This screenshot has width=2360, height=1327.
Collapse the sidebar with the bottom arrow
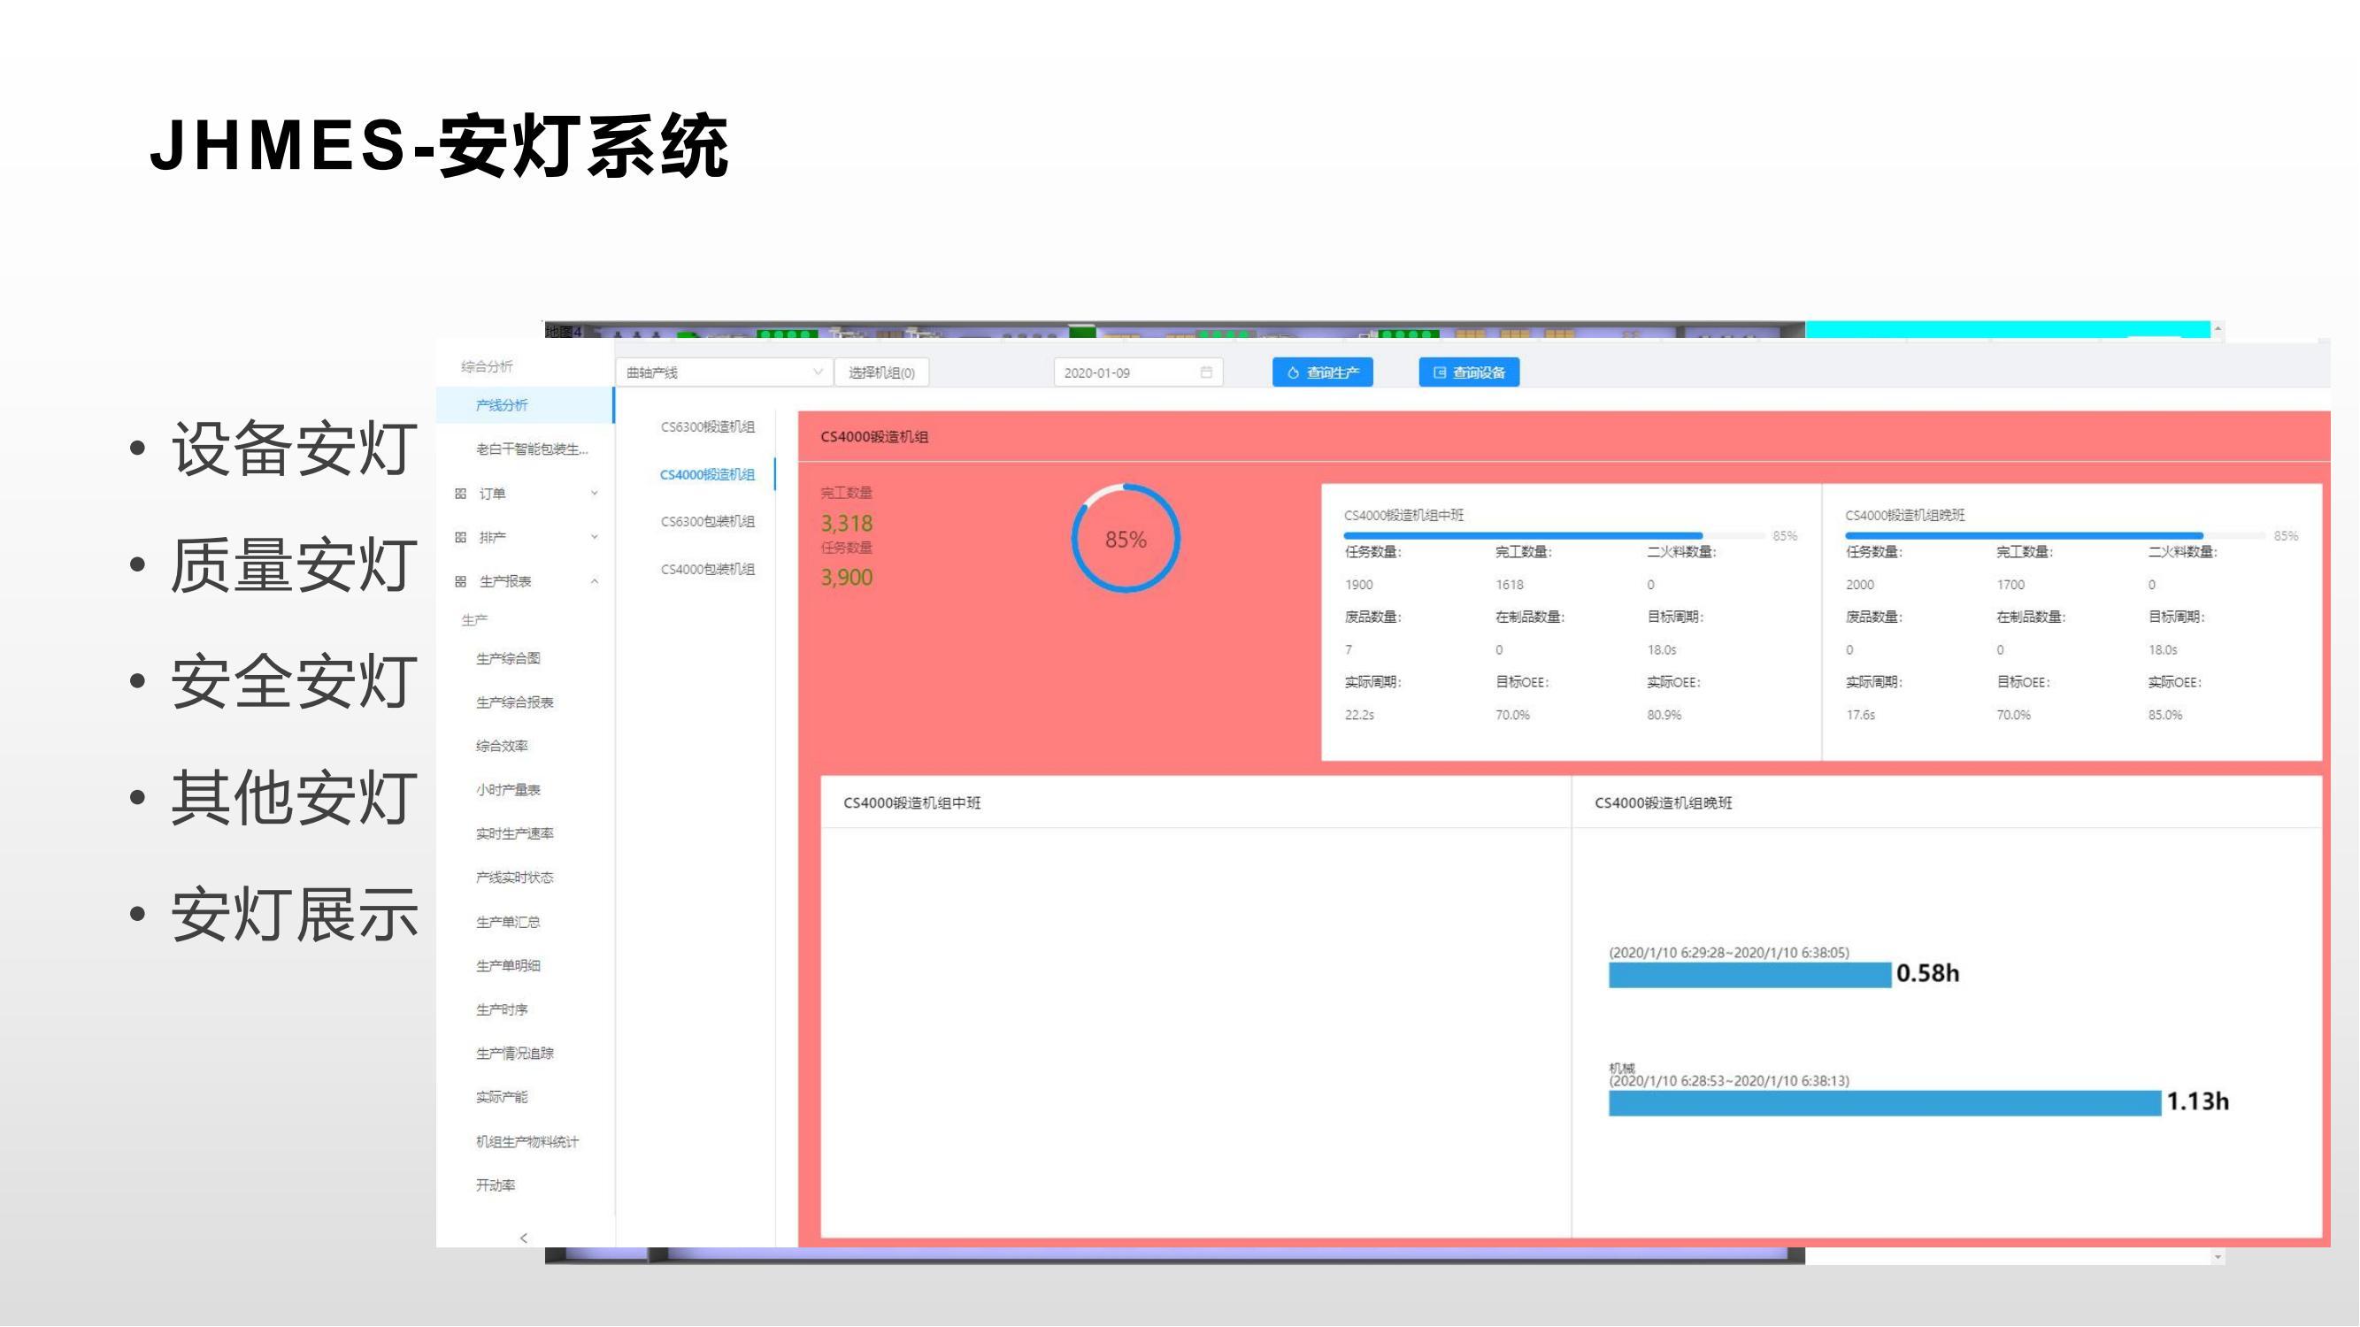click(524, 1239)
